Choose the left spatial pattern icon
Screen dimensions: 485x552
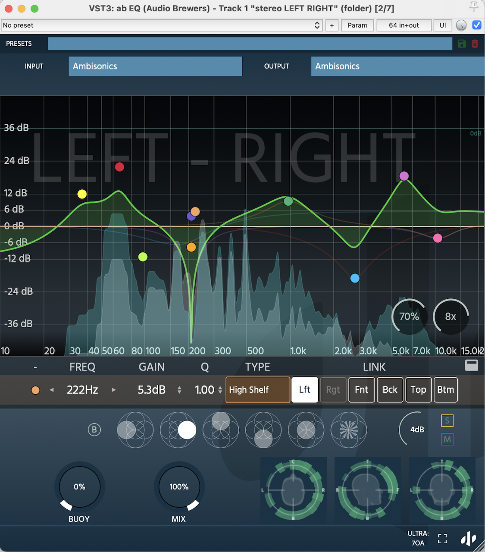(x=135, y=430)
